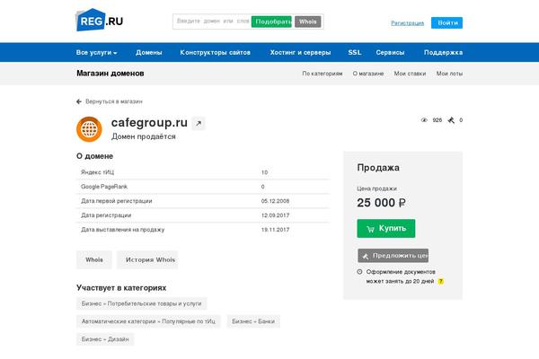
Task: Click the Войти login button
Action: pos(446,23)
